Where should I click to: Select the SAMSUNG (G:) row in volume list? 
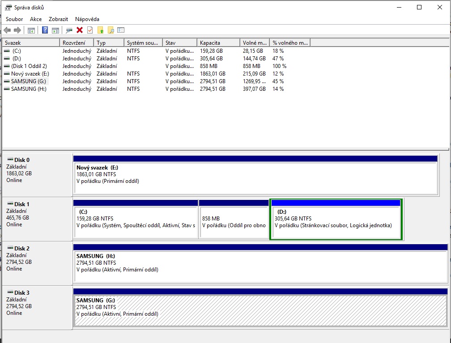click(x=29, y=81)
